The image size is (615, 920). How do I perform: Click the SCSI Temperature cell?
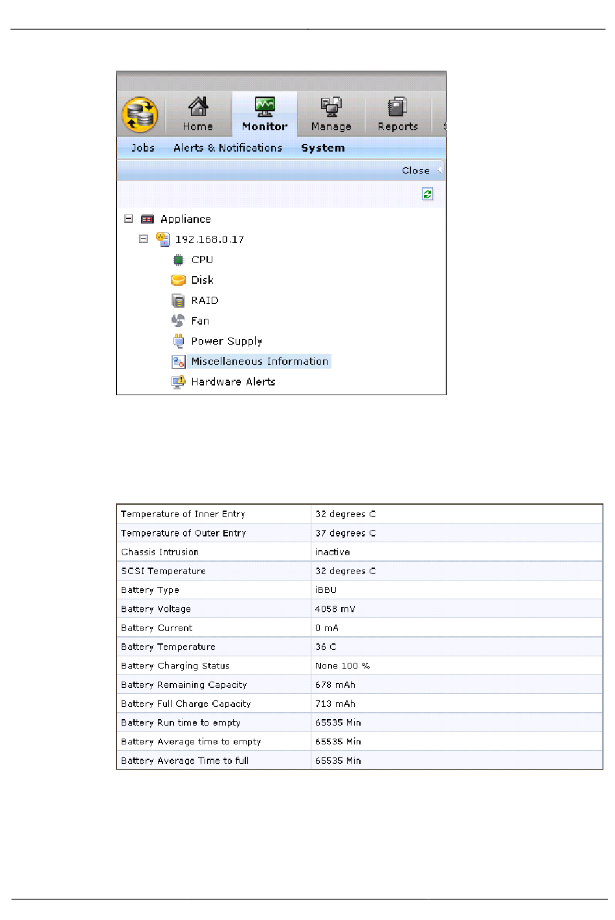click(214, 571)
